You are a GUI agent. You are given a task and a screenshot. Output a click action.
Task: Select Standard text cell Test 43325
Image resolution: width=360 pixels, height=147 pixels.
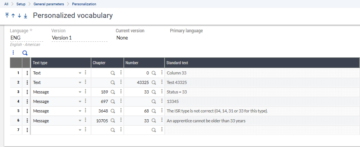click(x=262, y=82)
